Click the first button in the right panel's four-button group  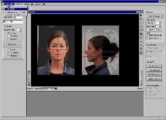154,66
